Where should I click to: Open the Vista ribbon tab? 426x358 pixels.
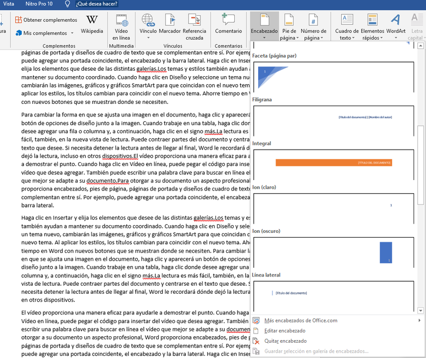[x=9, y=4]
